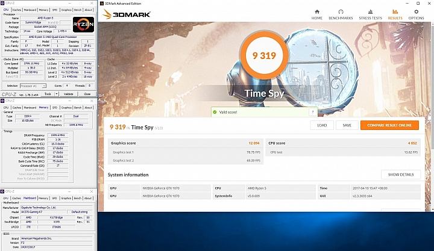Click the American Megatrends BIOS brand field
434x251 pixels.
[x=57, y=238]
